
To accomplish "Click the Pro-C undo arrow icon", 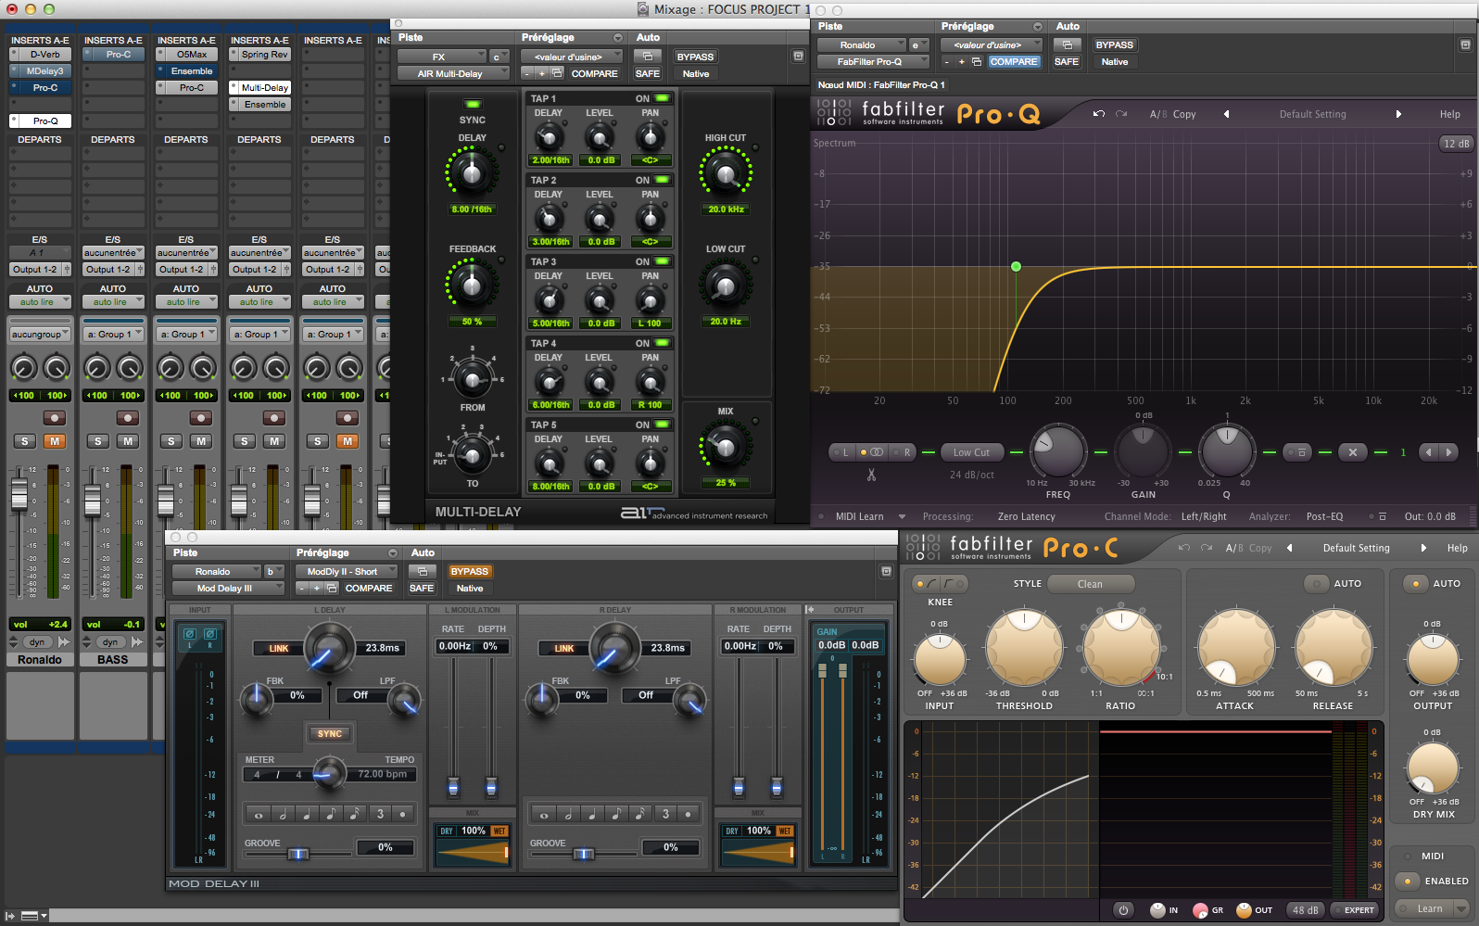I will tap(1184, 548).
